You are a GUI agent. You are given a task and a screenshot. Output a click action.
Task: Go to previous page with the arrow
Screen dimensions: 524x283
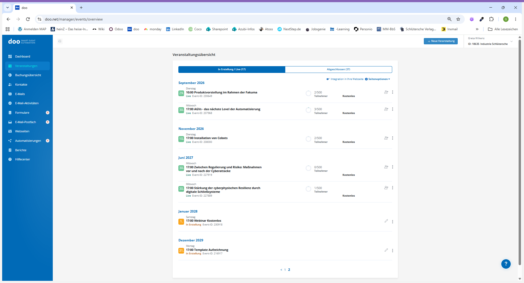pyautogui.click(x=281, y=270)
